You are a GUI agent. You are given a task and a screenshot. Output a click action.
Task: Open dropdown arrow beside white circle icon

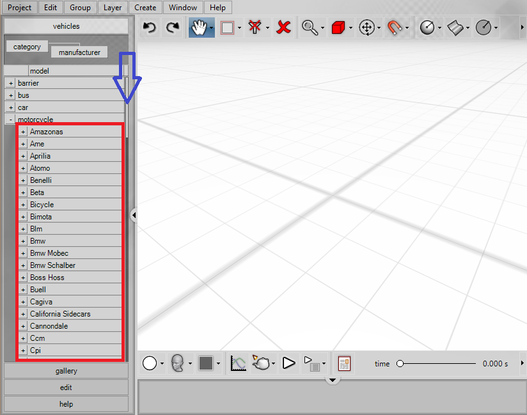click(x=162, y=363)
